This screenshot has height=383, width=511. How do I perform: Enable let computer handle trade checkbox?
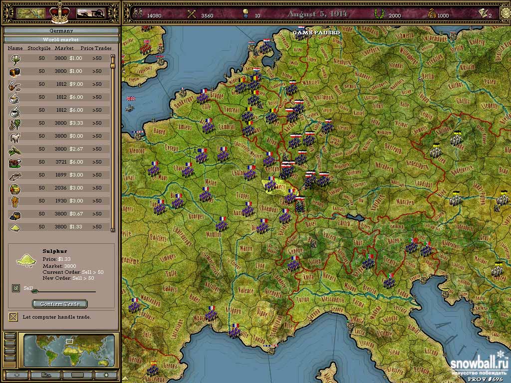point(13,317)
